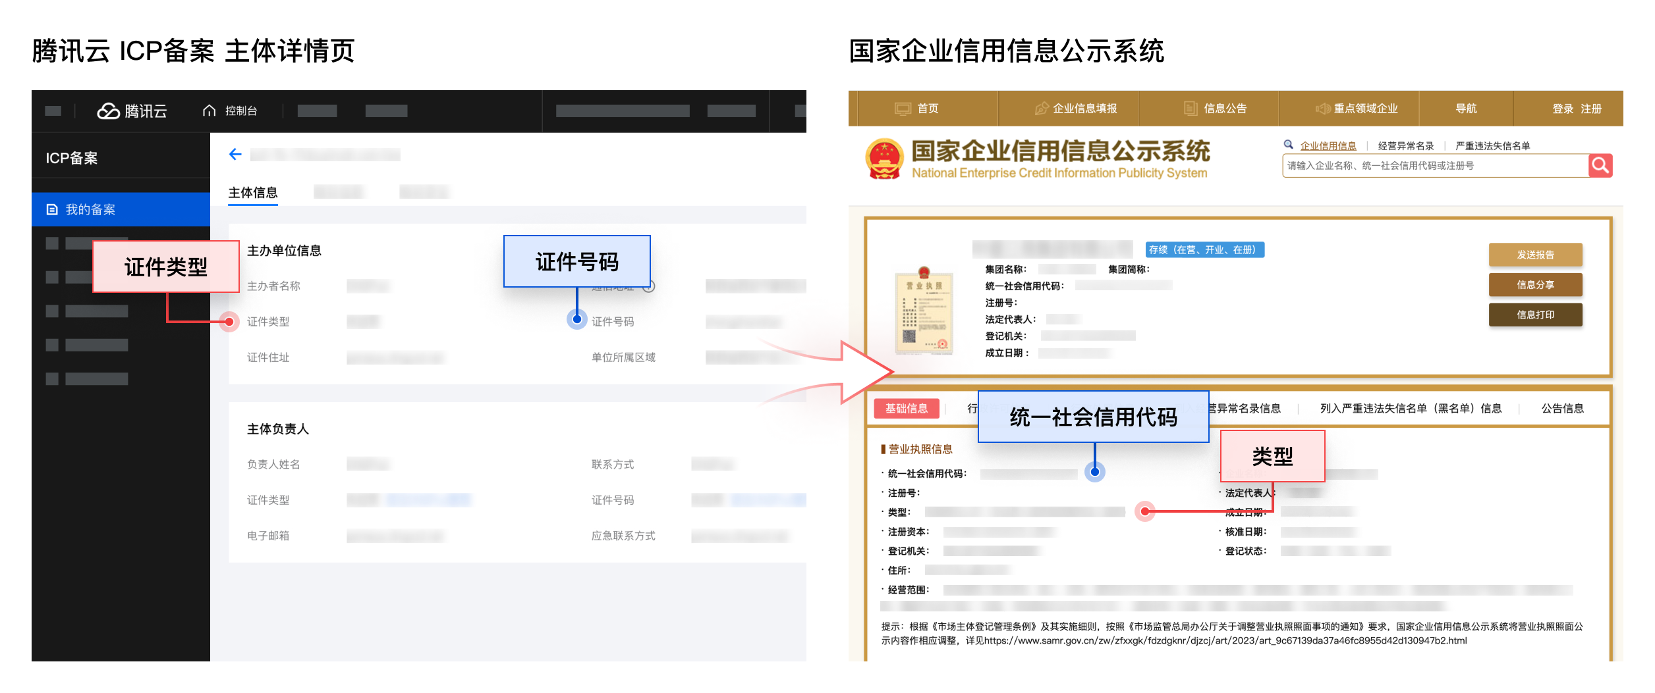Open the 列入严重违法失信名单（黑名单）信息 tab

point(1411,409)
